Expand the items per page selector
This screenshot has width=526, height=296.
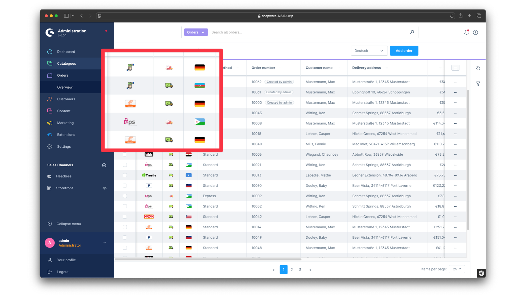457,269
